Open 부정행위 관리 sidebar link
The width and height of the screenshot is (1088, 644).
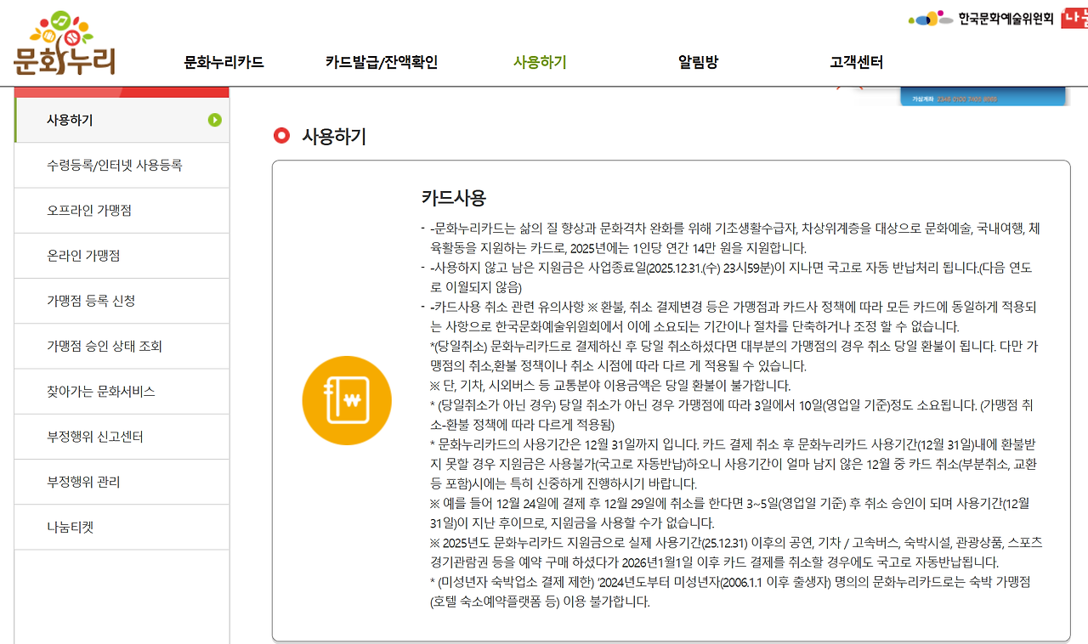(x=122, y=482)
